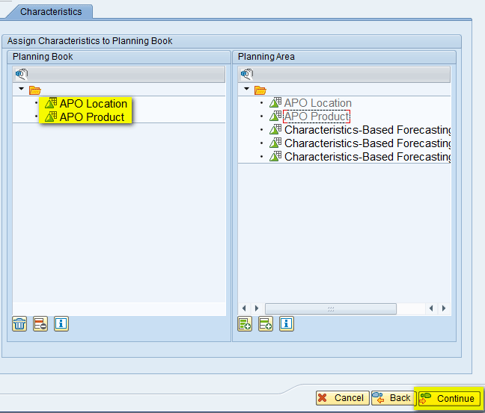Collapse the Planning Book folder tree arrow
485x413 pixels.
(22, 89)
